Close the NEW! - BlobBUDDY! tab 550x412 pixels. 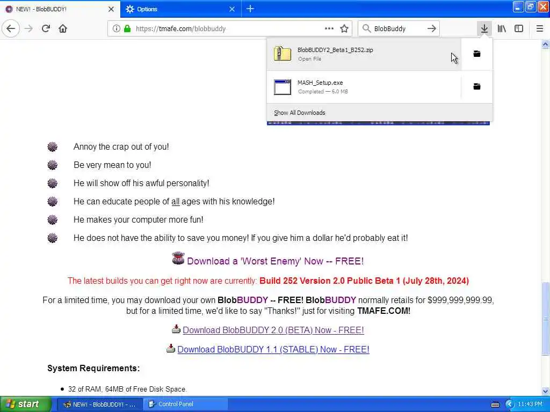111,9
